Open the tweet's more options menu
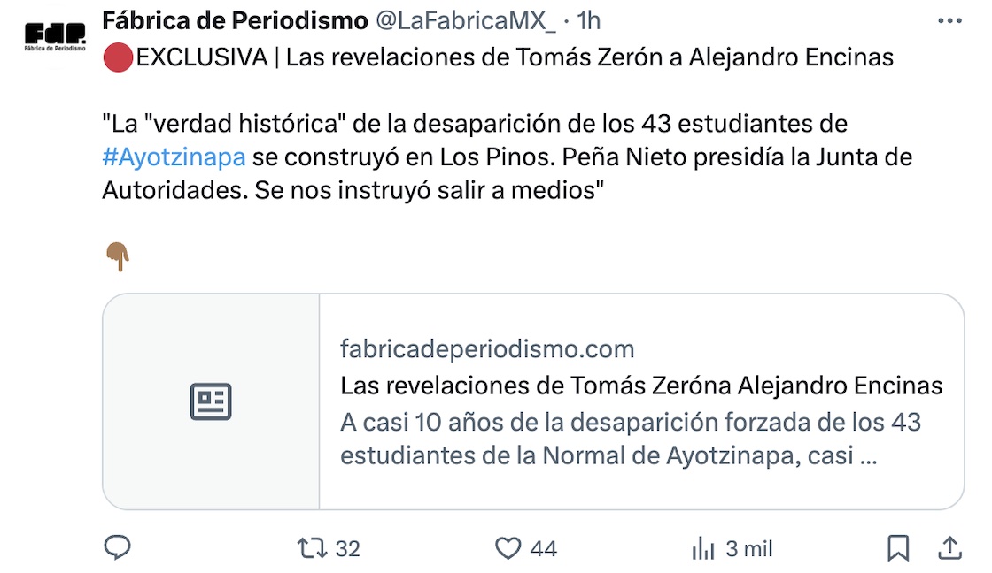 951,19
